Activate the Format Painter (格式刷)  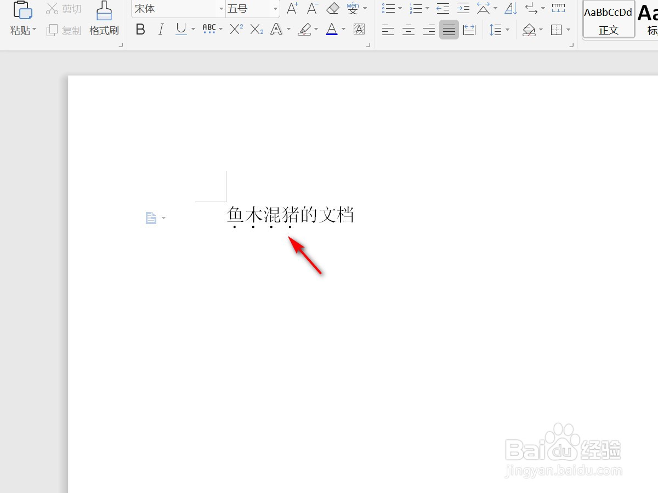(104, 19)
